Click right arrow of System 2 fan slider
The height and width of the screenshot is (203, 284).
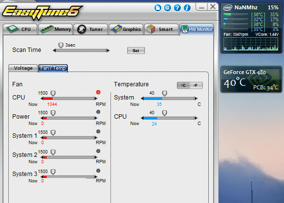(x=96, y=157)
